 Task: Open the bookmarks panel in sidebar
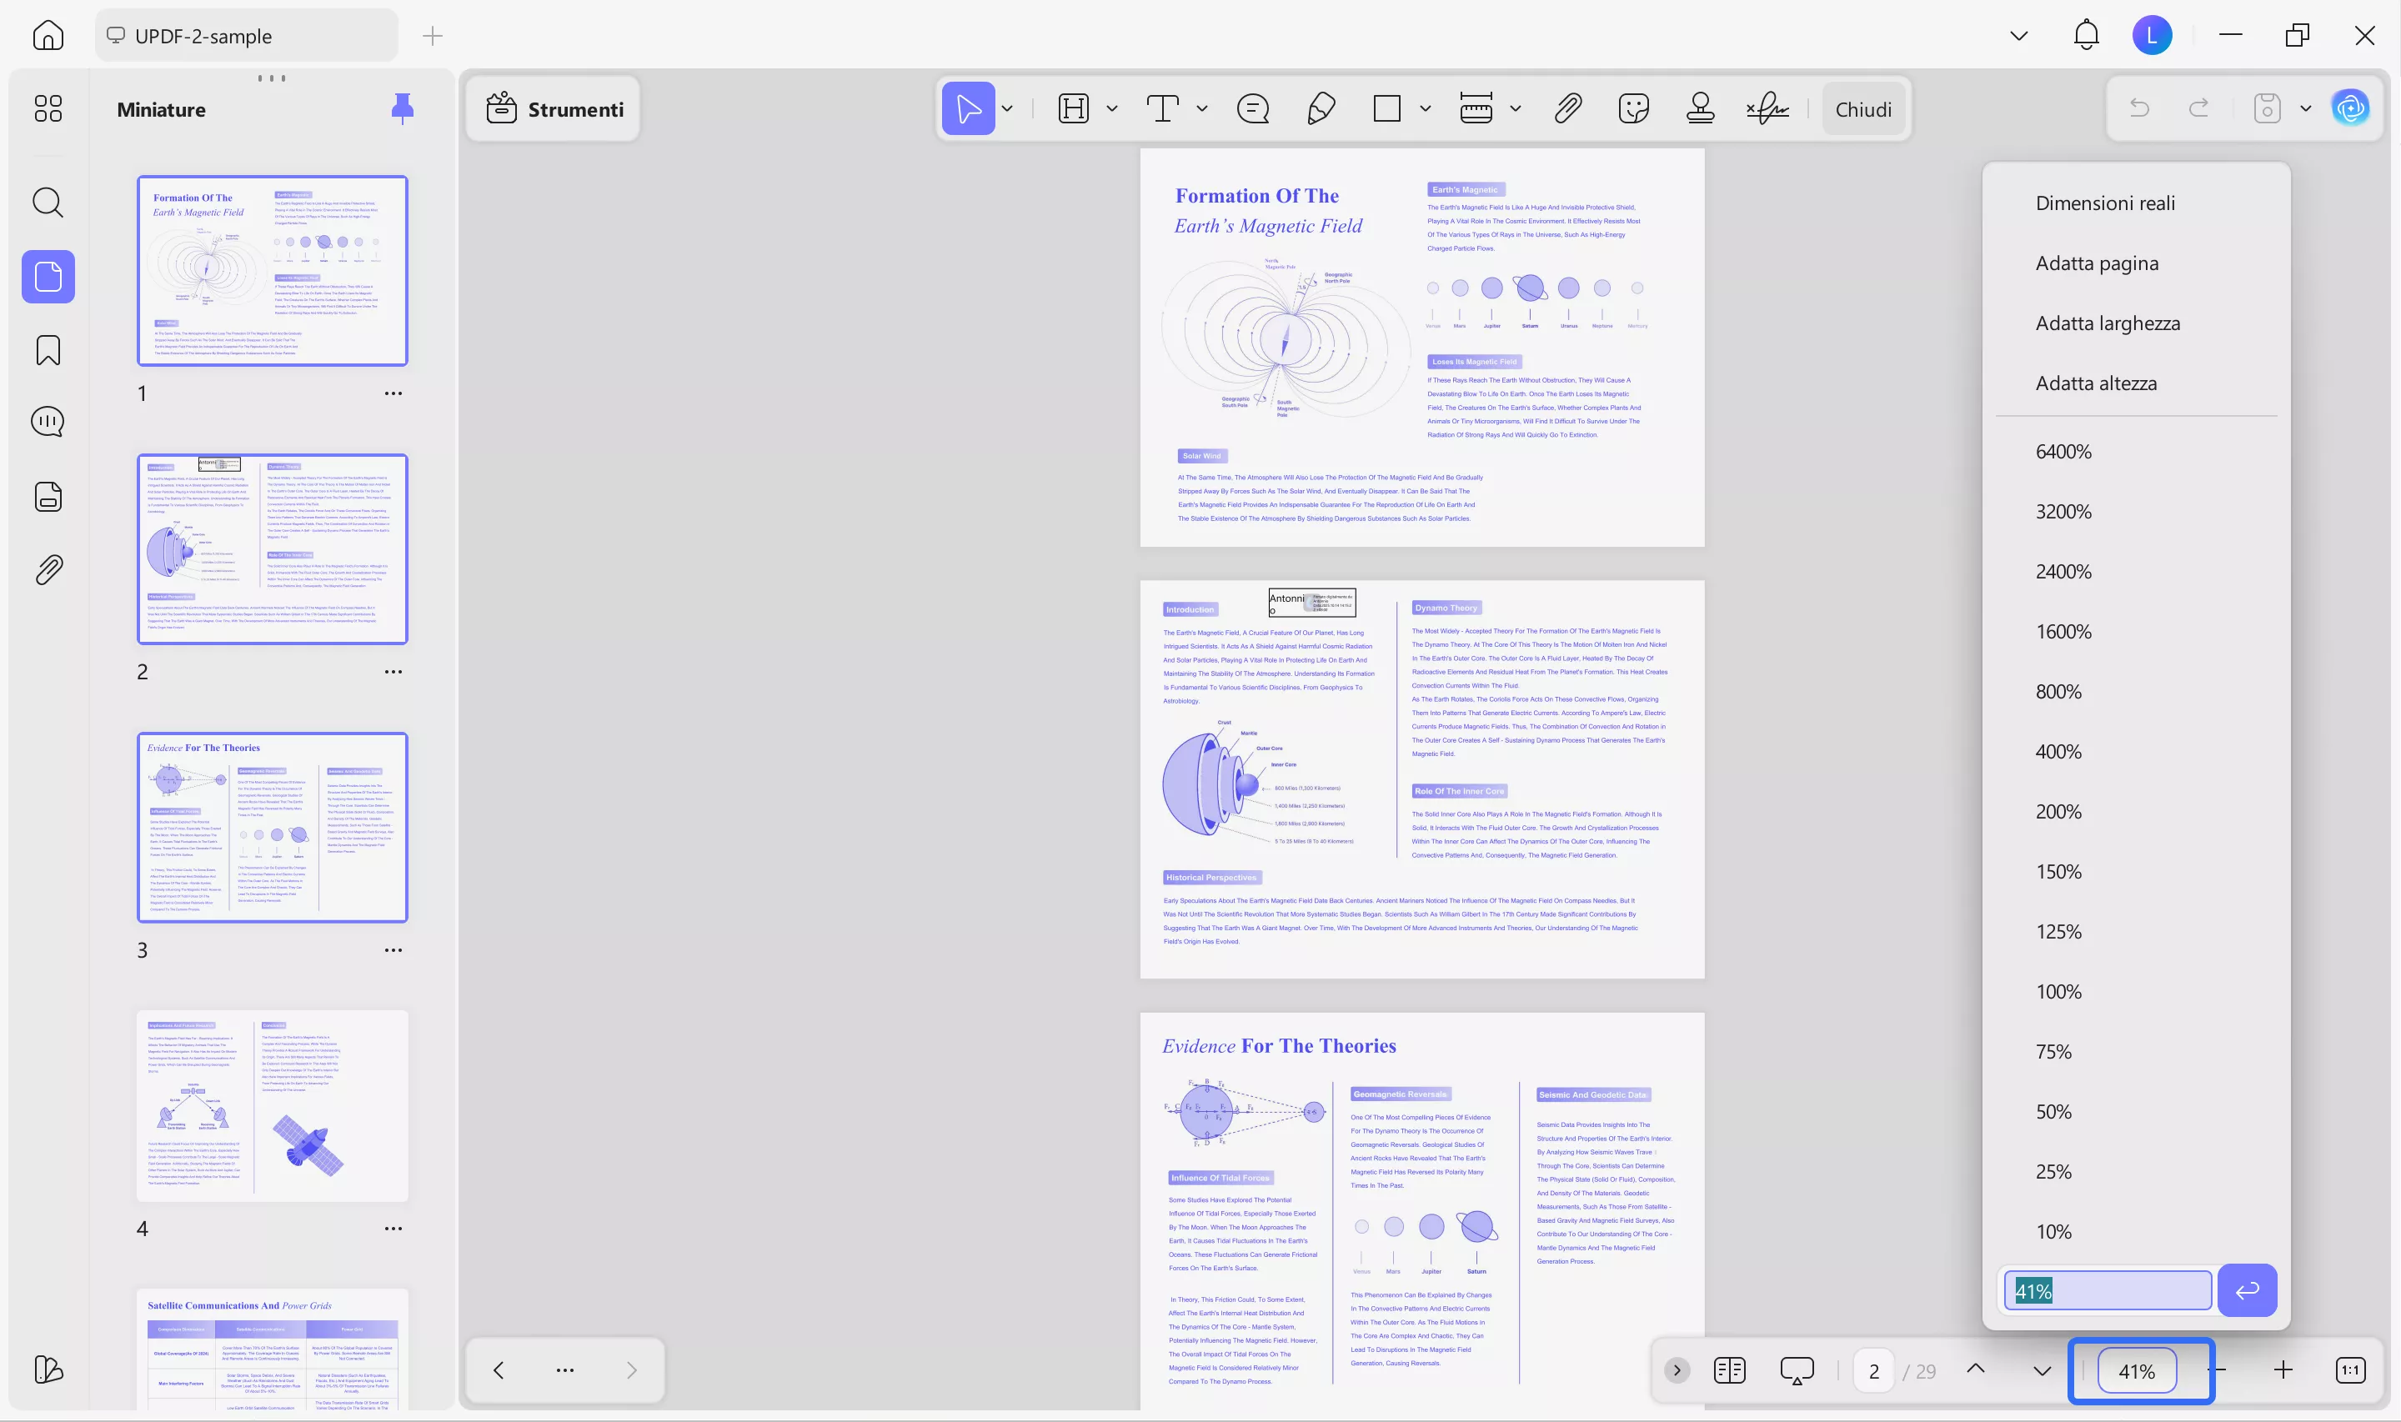(48, 351)
